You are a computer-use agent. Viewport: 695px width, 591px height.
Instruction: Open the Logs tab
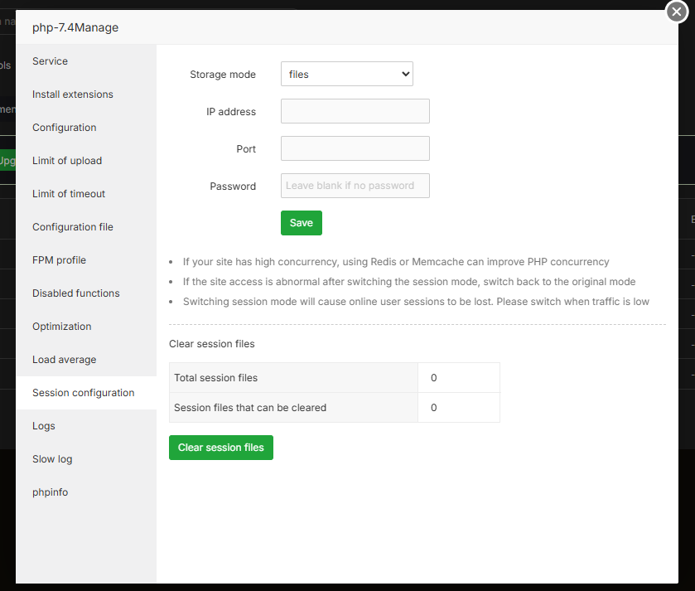pos(44,426)
